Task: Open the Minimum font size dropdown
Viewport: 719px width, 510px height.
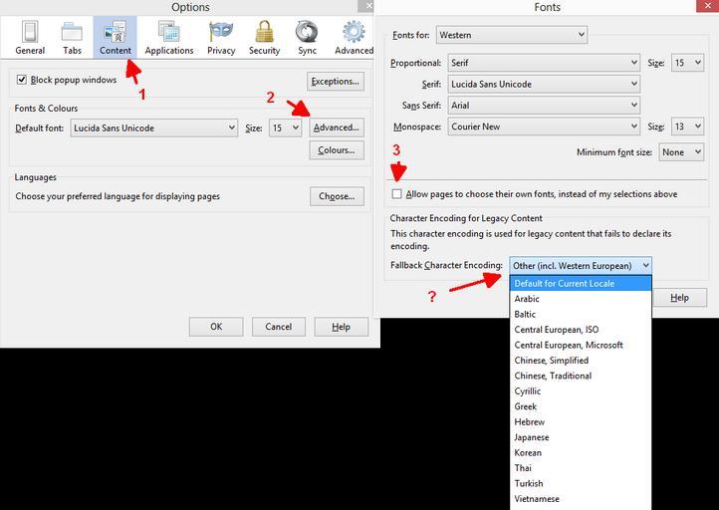Action: tap(682, 152)
